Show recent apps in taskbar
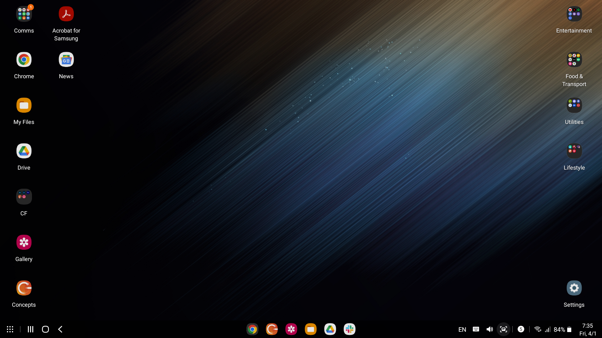 tap(30, 329)
